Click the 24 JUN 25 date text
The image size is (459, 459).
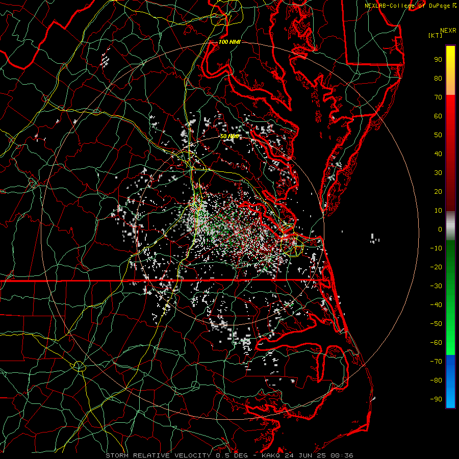[306, 455]
